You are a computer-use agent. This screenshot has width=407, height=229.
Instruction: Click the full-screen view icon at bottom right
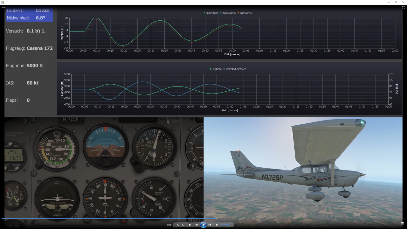[x=403, y=223]
